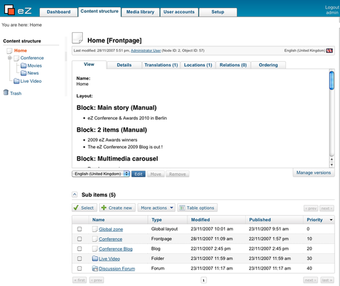Collapse the Conference tree node
This screenshot has height=286, width=340.
10,58
